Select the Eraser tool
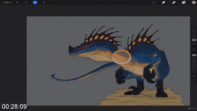 [174, 2]
